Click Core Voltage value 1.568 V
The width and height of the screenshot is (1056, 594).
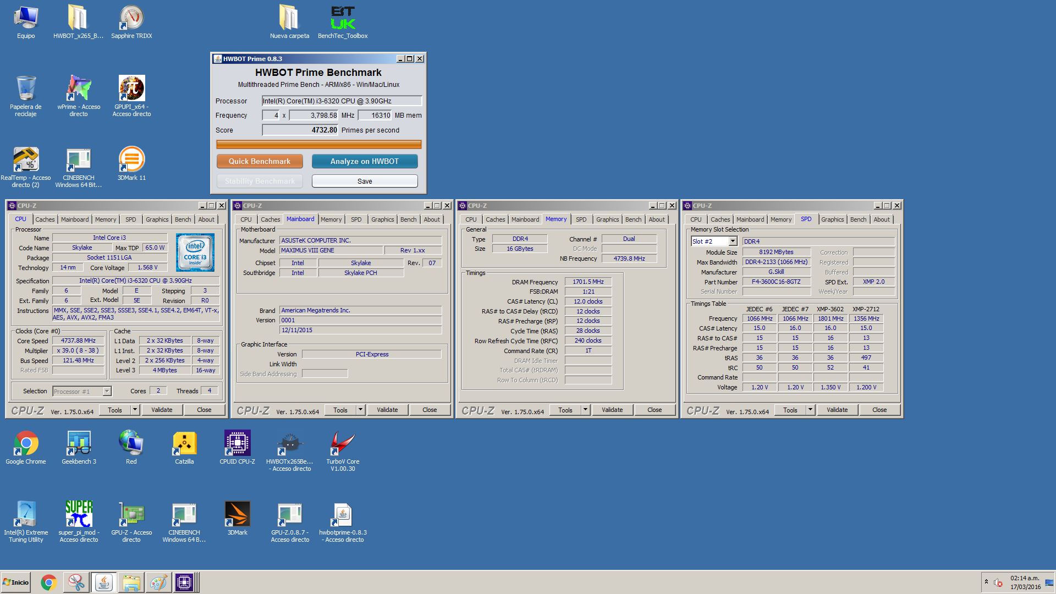[147, 267]
